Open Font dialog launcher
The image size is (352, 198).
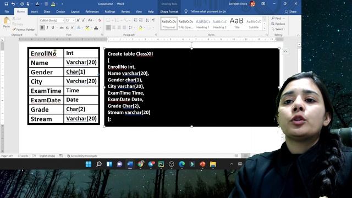click(x=102, y=35)
